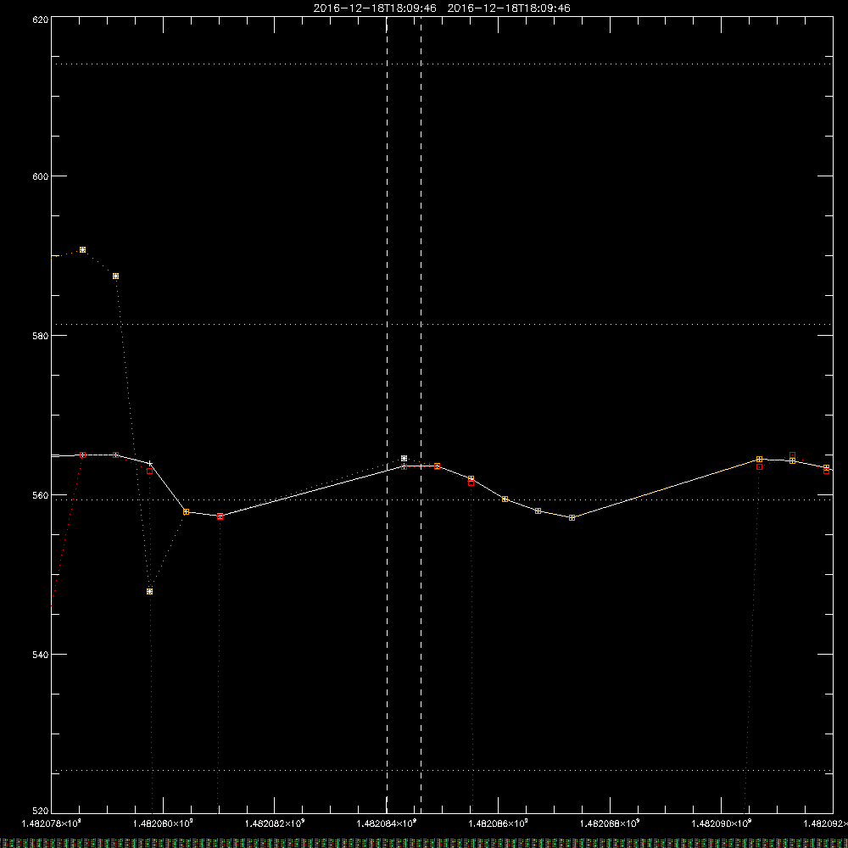The width and height of the screenshot is (848, 848).
Task: Click the 1.482090×10⁹ x-axis label
Action: coord(722,823)
